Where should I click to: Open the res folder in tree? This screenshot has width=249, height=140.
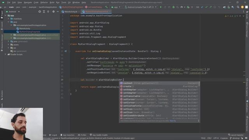[15, 48]
